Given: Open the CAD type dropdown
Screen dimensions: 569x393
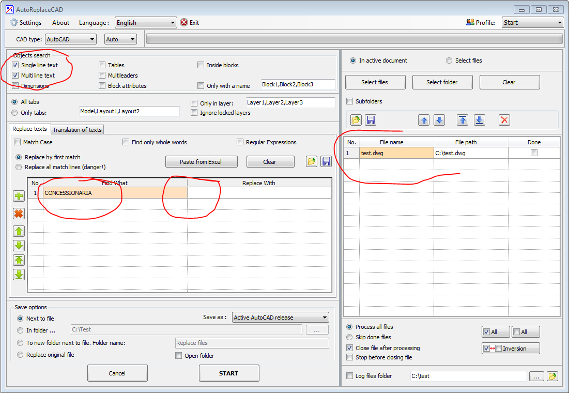Looking at the screenshot, I should tap(70, 39).
